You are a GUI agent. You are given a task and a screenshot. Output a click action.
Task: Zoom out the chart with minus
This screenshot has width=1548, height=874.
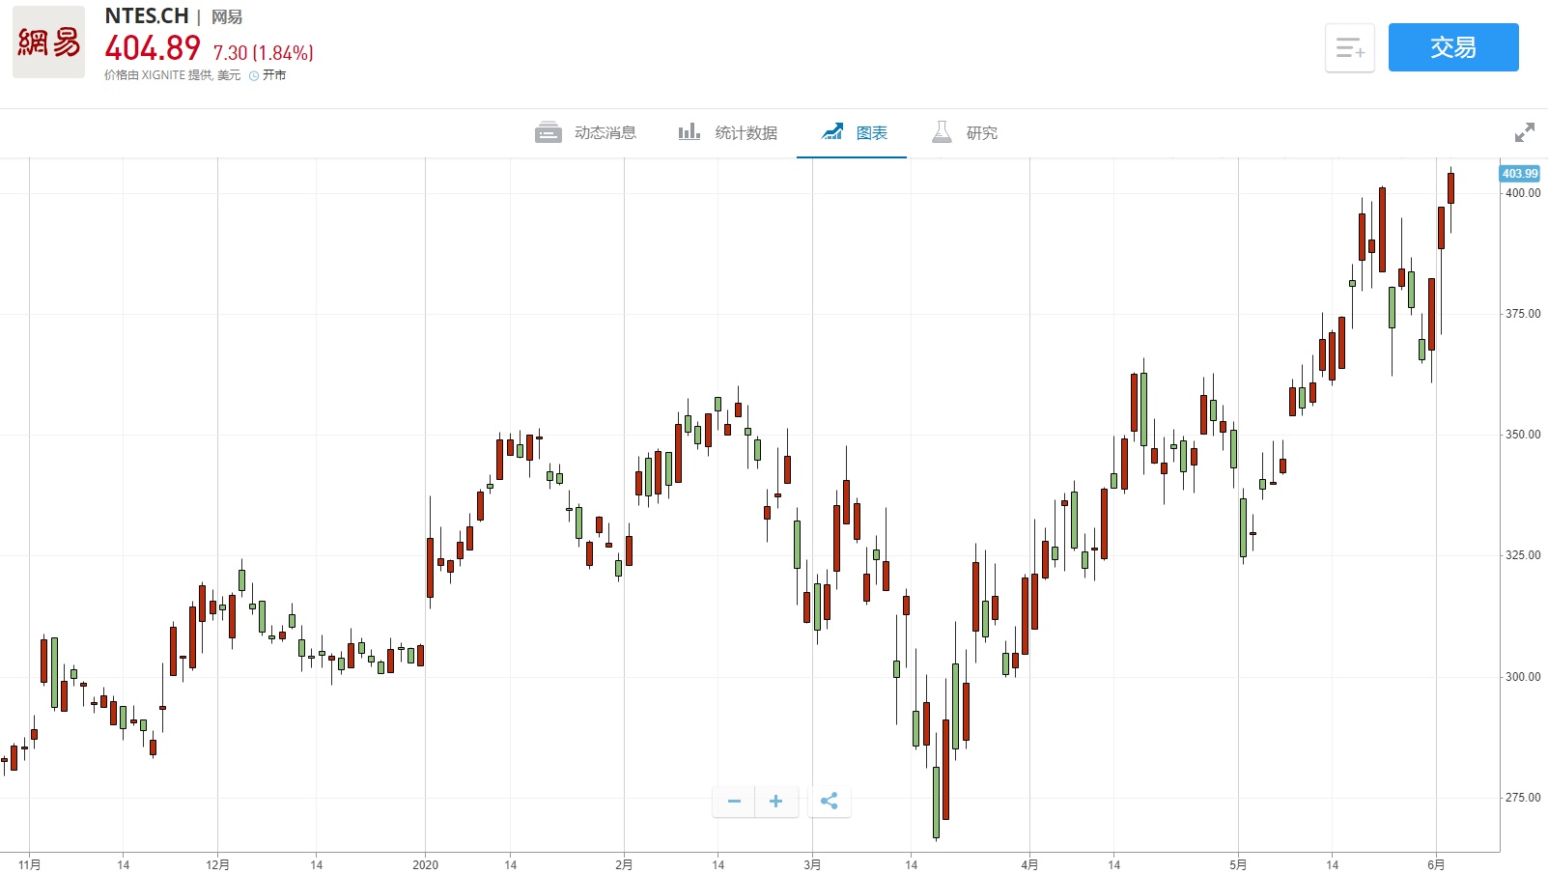(734, 801)
